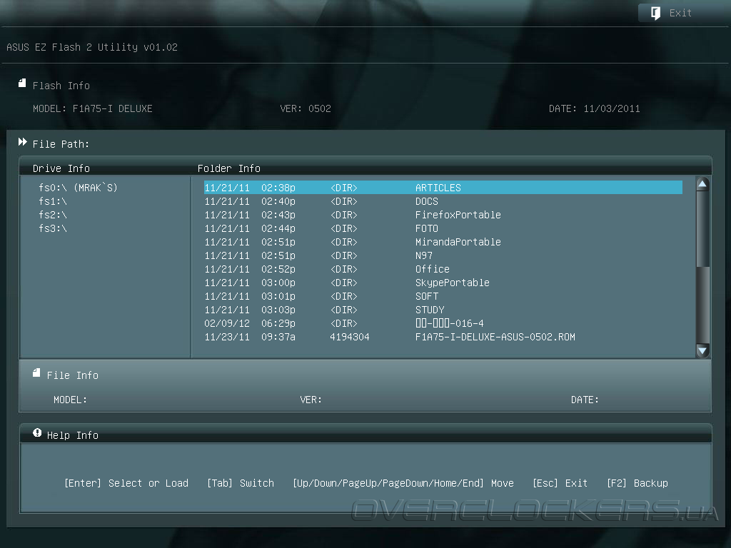Open the SOFT directory
Viewport: 731px width, 548px height.
pyautogui.click(x=443, y=296)
